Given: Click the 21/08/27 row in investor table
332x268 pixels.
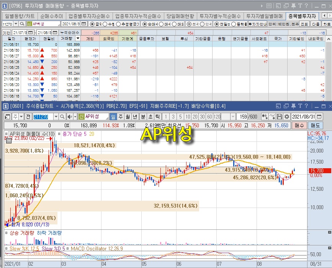Looking at the screenshot, I should tap(164, 56).
